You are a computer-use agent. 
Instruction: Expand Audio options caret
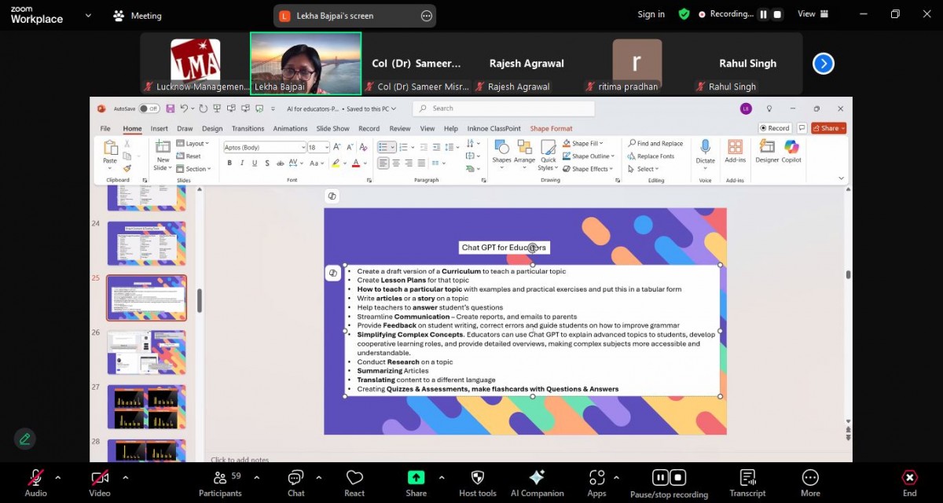pos(57,477)
